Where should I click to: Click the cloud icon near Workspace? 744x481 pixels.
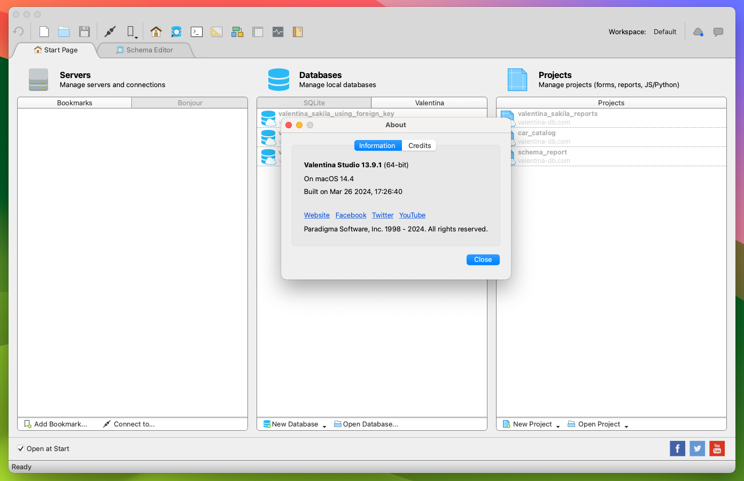pos(698,32)
